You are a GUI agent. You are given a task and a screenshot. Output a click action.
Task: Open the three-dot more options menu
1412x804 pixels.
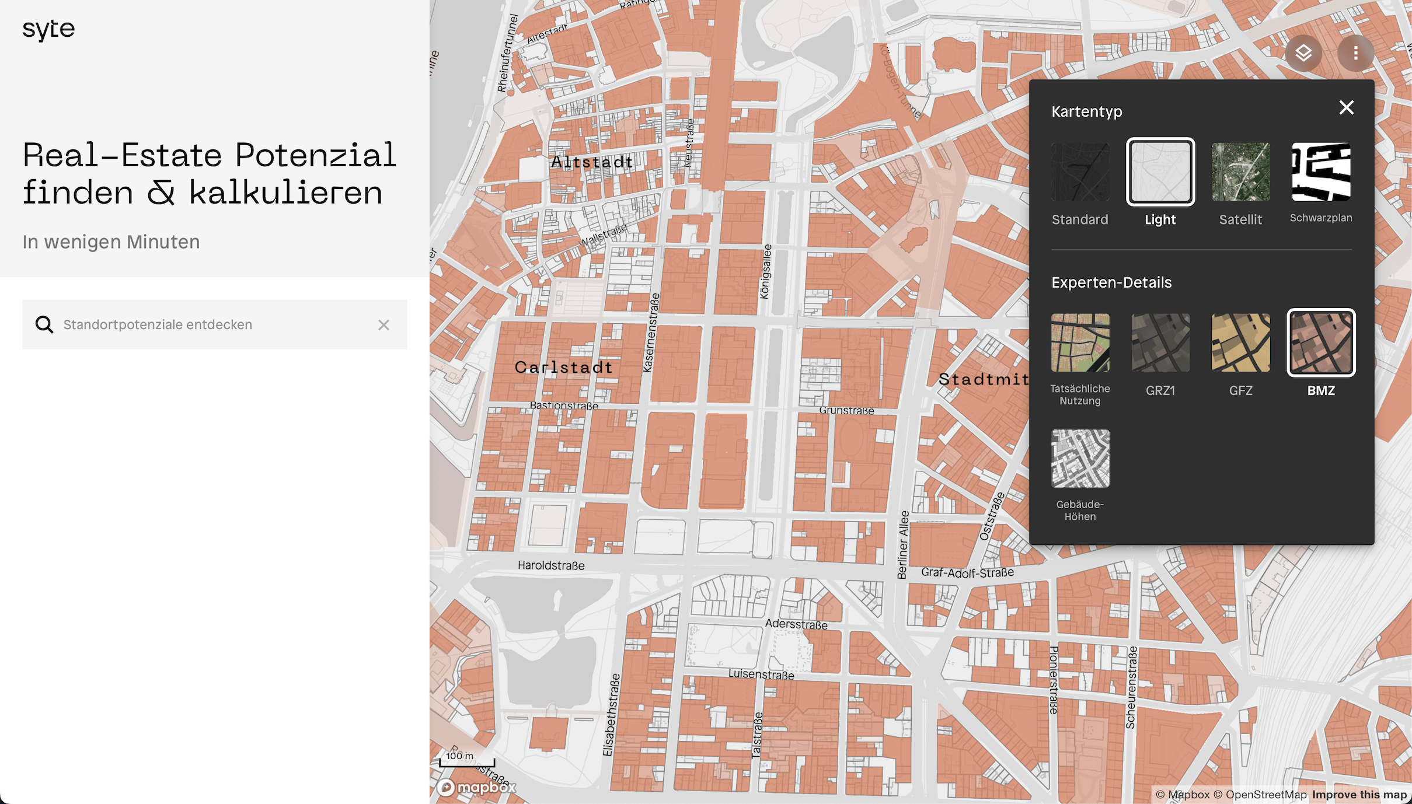tap(1355, 53)
